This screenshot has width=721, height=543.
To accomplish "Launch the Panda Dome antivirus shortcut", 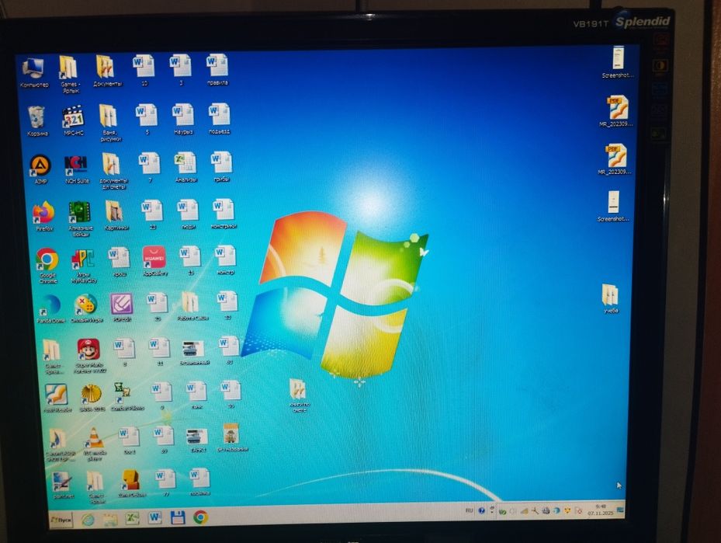I will pos(50,308).
